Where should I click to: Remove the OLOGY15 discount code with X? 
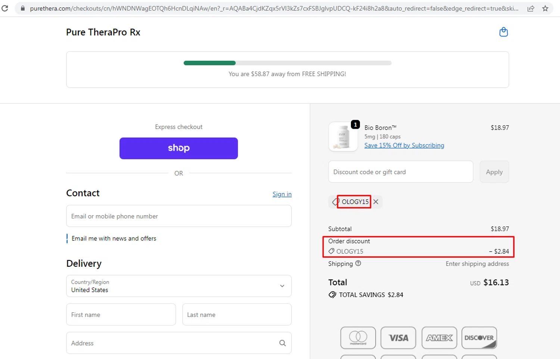(376, 202)
